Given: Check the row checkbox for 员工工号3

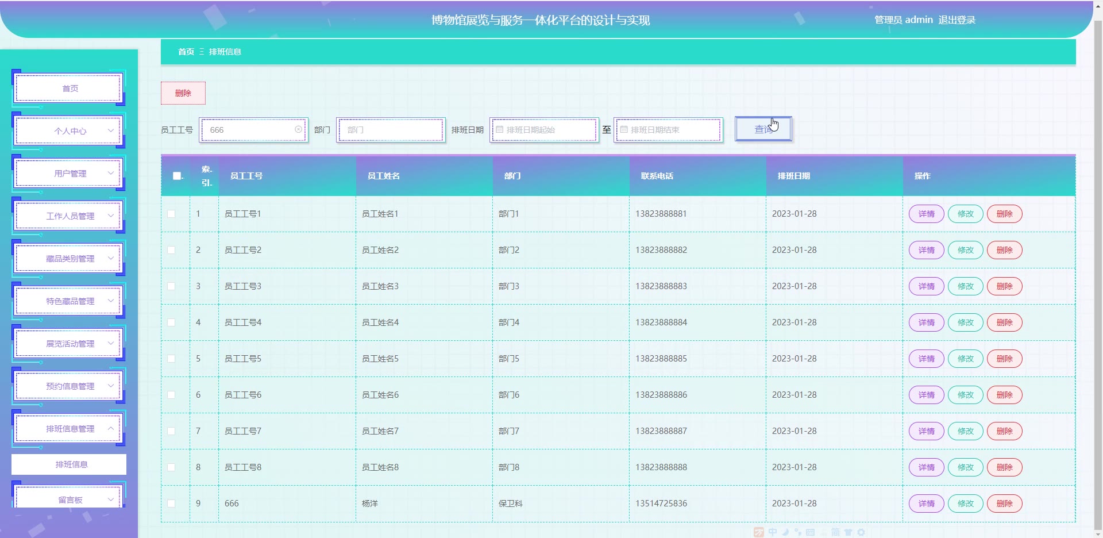Looking at the screenshot, I should click(x=171, y=286).
